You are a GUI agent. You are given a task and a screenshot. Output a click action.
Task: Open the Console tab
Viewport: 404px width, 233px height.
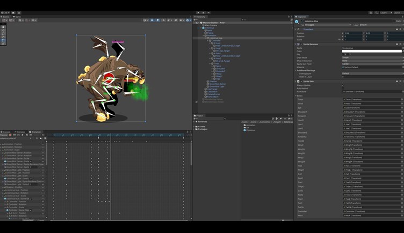5,132
